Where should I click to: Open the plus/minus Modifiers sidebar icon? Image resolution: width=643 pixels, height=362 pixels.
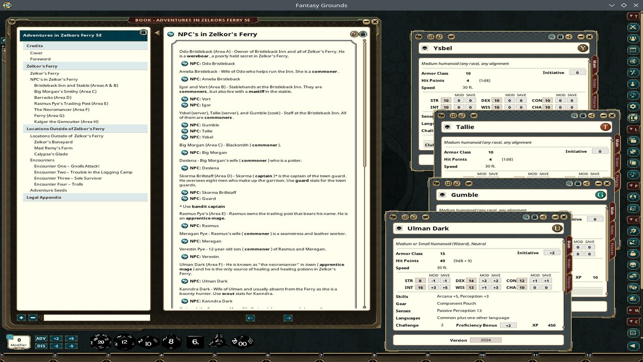click(634, 72)
